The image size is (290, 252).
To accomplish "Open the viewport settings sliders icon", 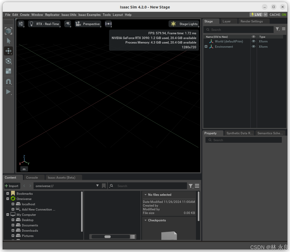I will (x=21, y=24).
